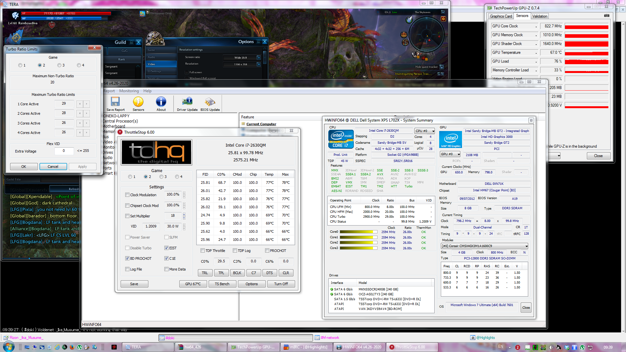Enable the Set Multiplier checkbox
This screenshot has height=352, width=626.
127,216
